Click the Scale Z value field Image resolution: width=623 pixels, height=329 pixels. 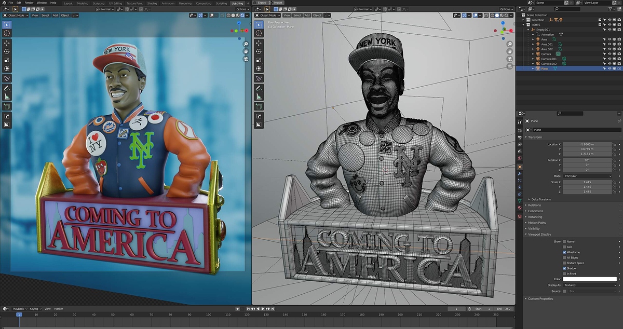pyautogui.click(x=588, y=192)
